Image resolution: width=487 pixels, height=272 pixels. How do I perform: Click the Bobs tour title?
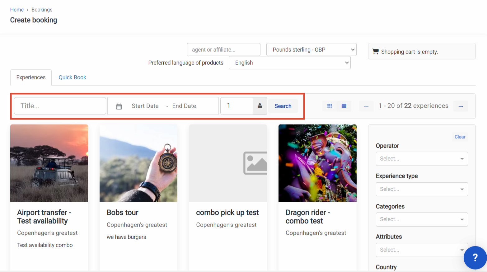click(123, 213)
